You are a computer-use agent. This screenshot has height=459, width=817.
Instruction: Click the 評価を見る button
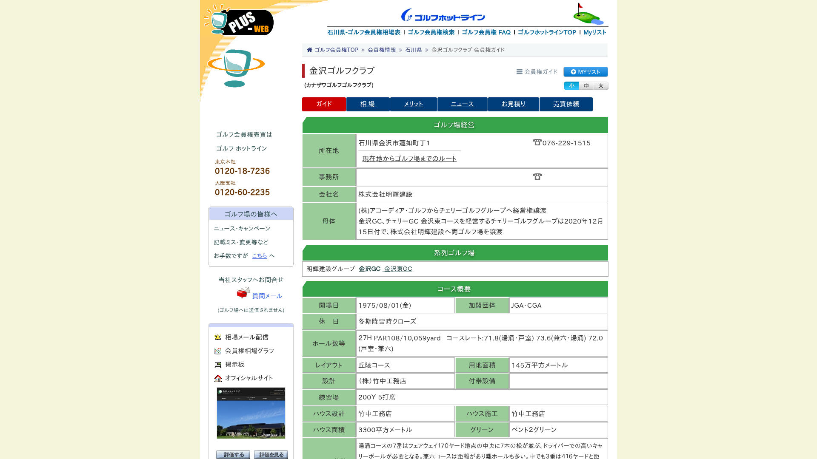pos(271,455)
